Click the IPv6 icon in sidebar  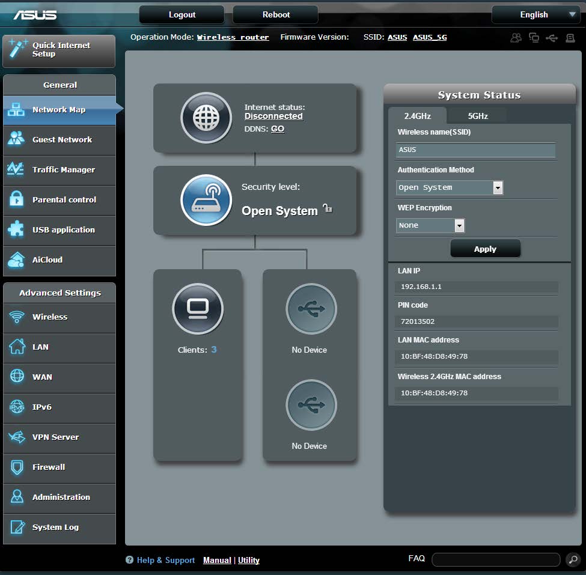(x=17, y=407)
